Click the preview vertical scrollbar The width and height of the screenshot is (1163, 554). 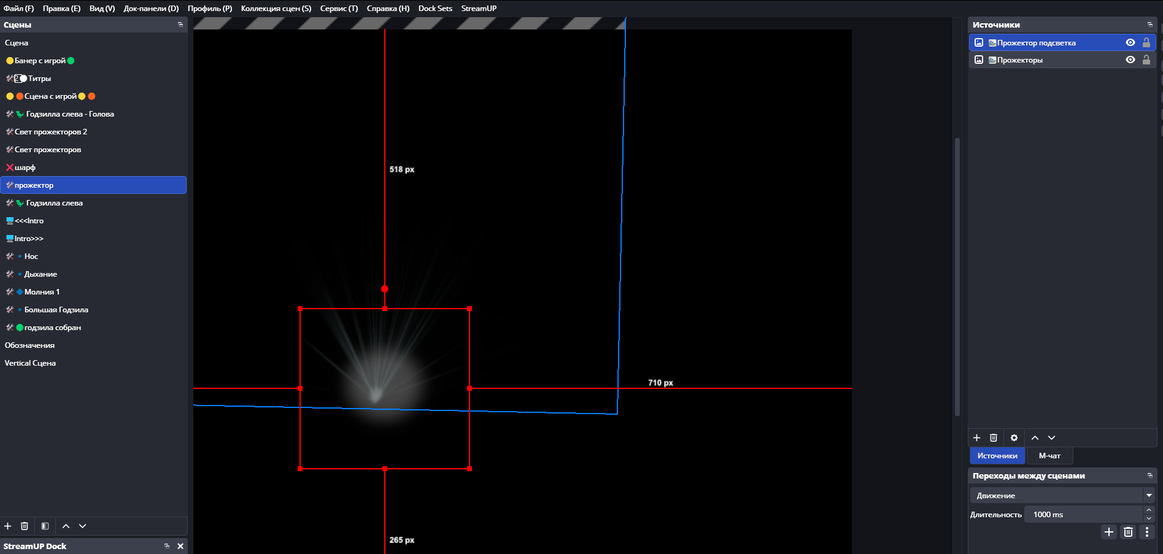(x=957, y=276)
